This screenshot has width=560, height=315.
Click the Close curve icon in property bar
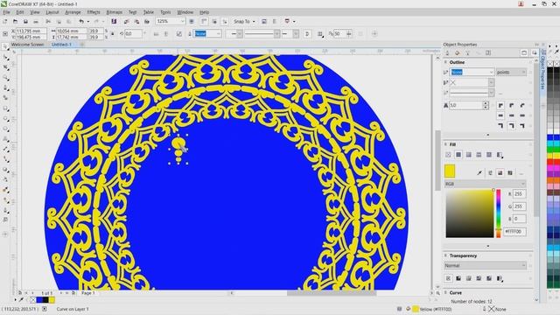[307, 34]
